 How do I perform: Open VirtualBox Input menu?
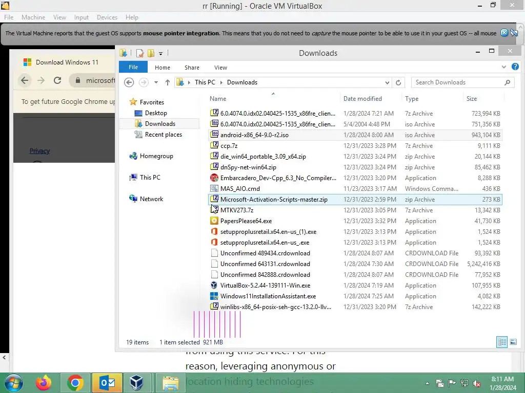(82, 17)
